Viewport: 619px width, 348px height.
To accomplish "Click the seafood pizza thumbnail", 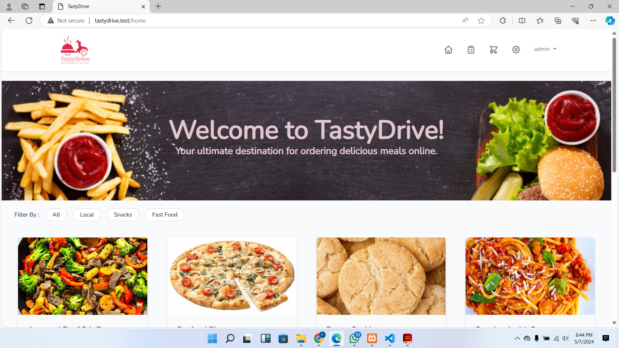I will (x=232, y=276).
